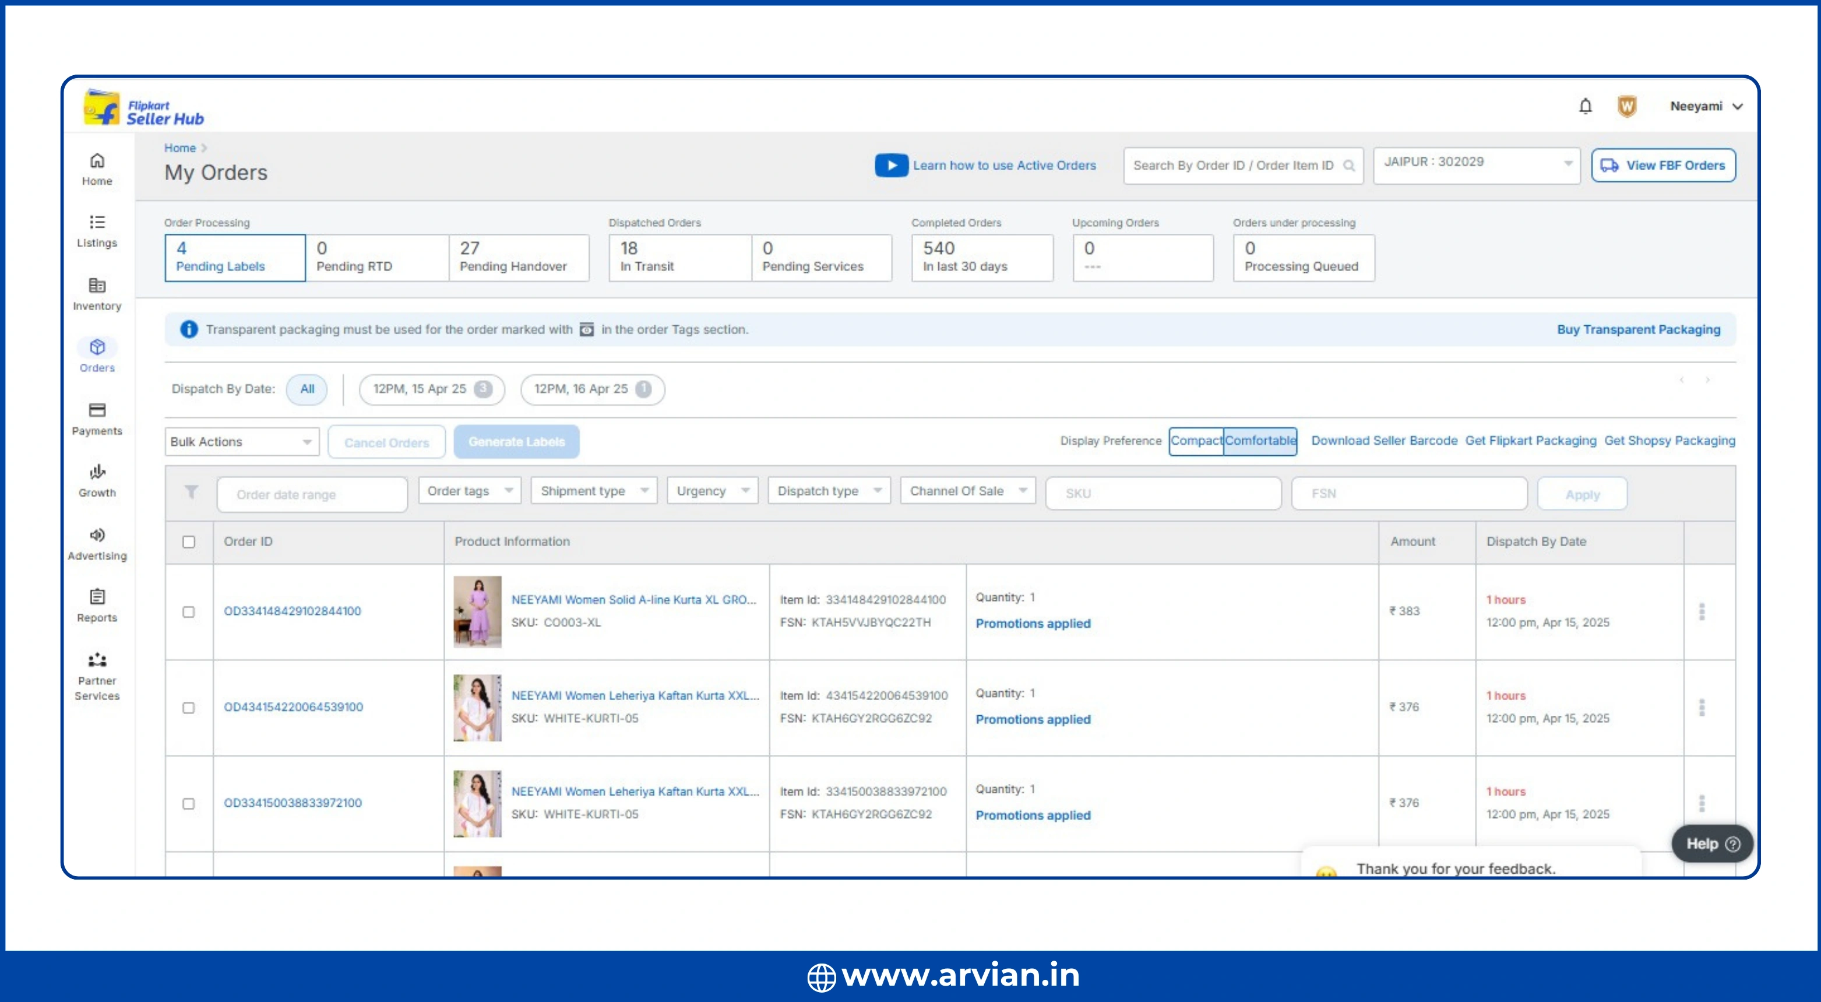Select the Pending Labels tab
Viewport: 1821px width, 1002px height.
235,258
